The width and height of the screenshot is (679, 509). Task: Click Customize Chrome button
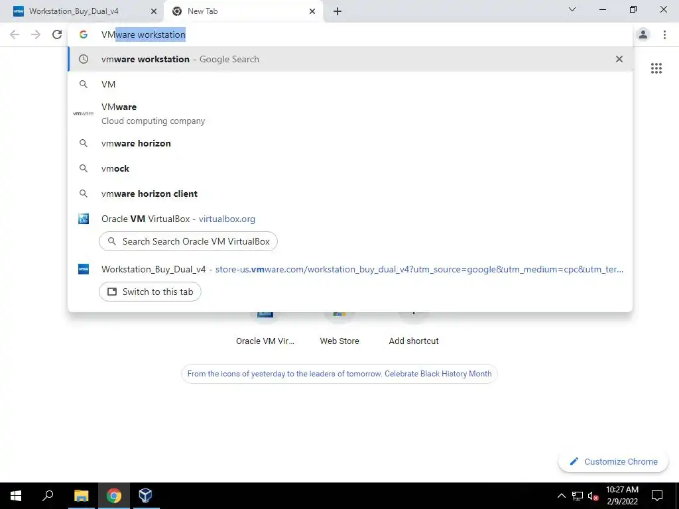tap(613, 461)
